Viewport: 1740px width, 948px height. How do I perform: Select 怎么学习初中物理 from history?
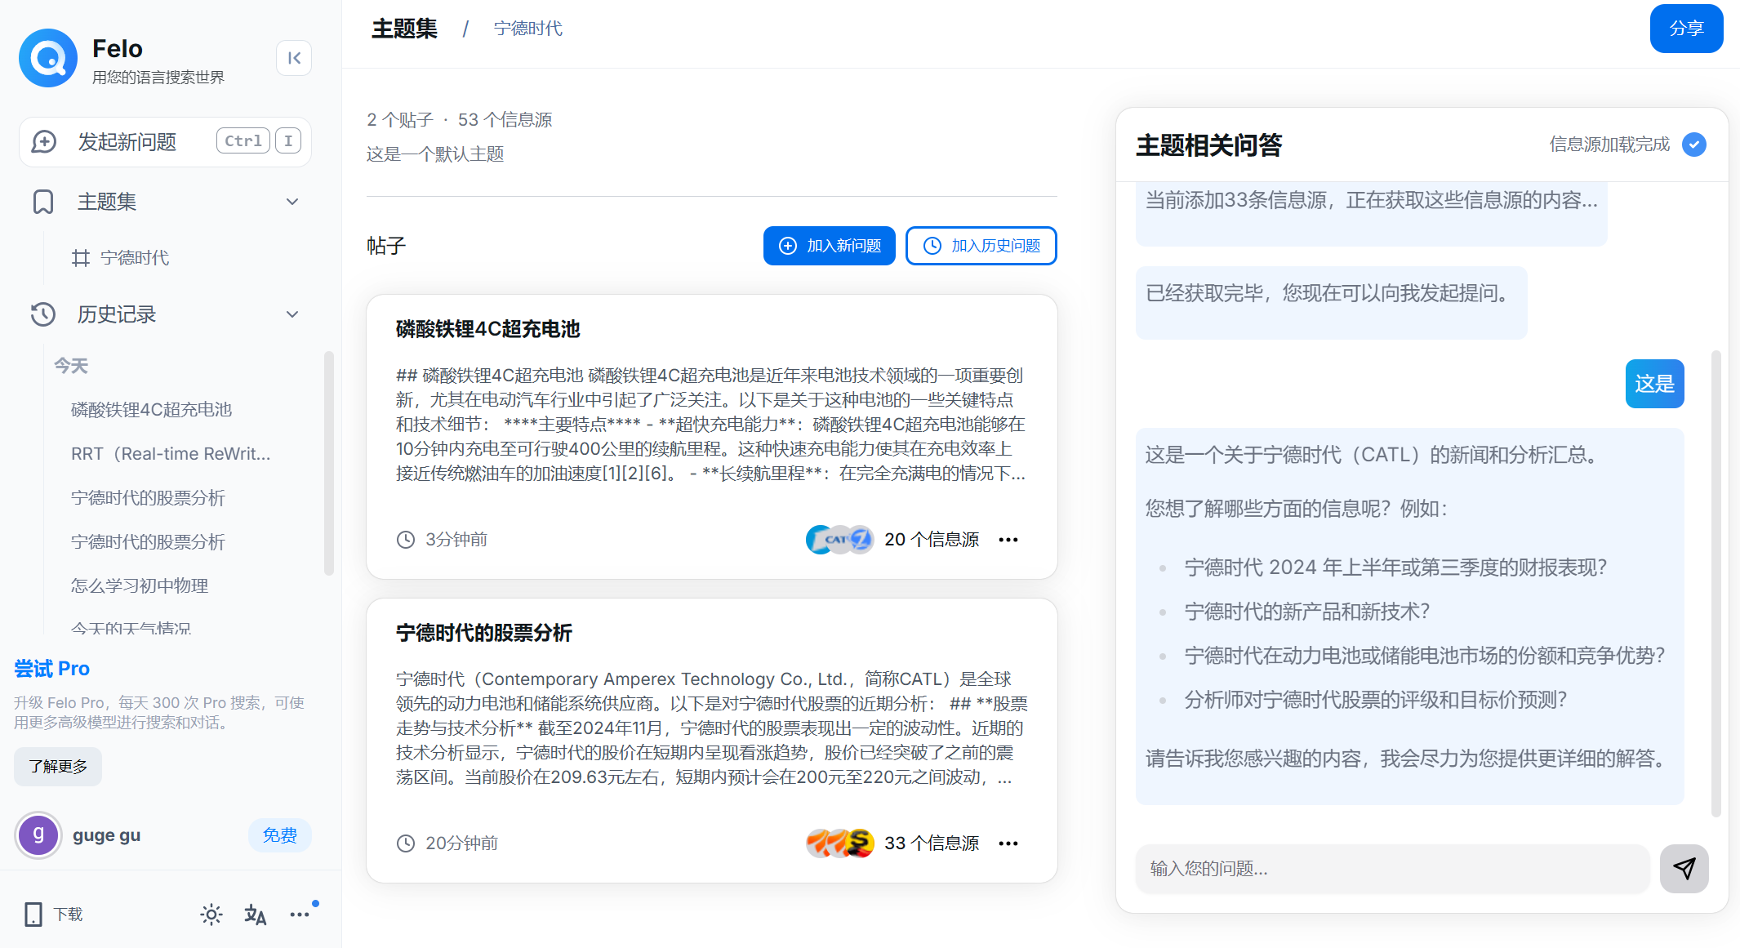click(140, 586)
